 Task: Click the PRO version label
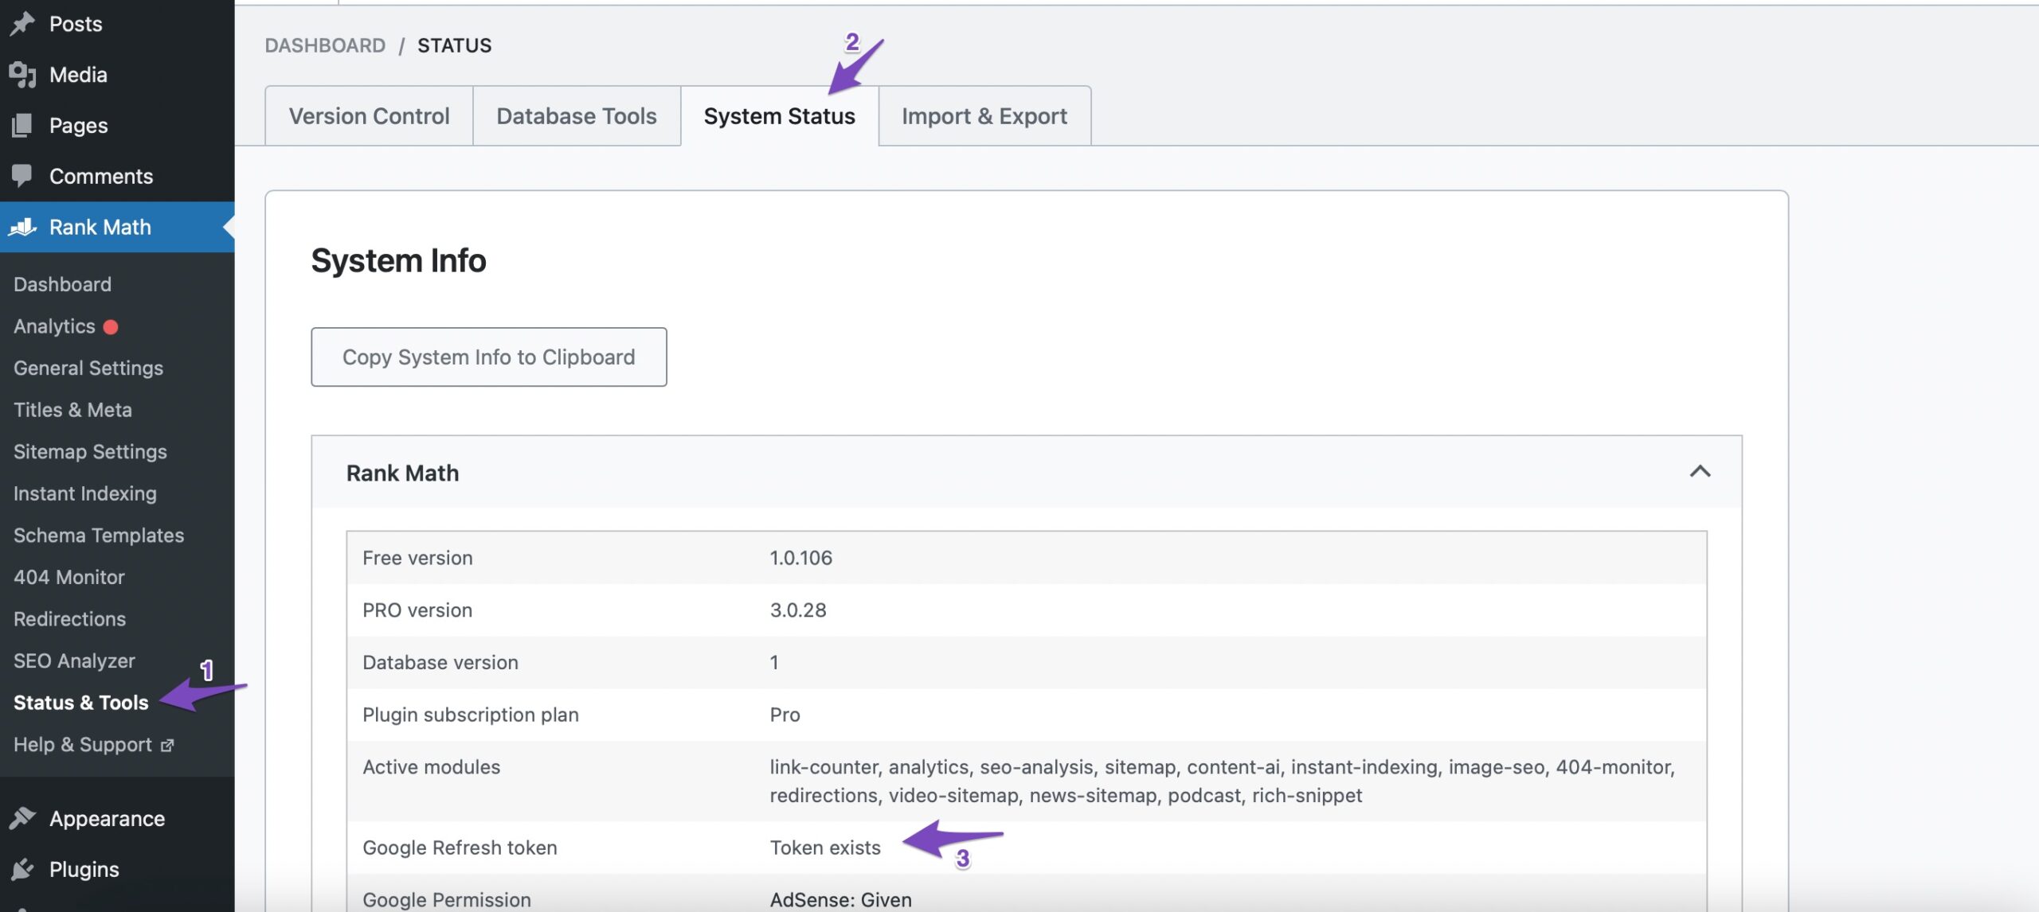(417, 610)
